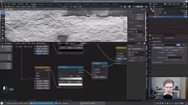Click the white ColorRamp stop color swatch
Viewport: 188px width, 105px height.
click(x=70, y=85)
